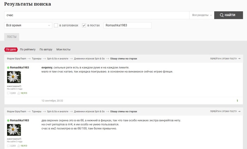Open "Форум GipsyTeam" breadcrumb in second post
This screenshot has width=247, height=149.
[17, 112]
